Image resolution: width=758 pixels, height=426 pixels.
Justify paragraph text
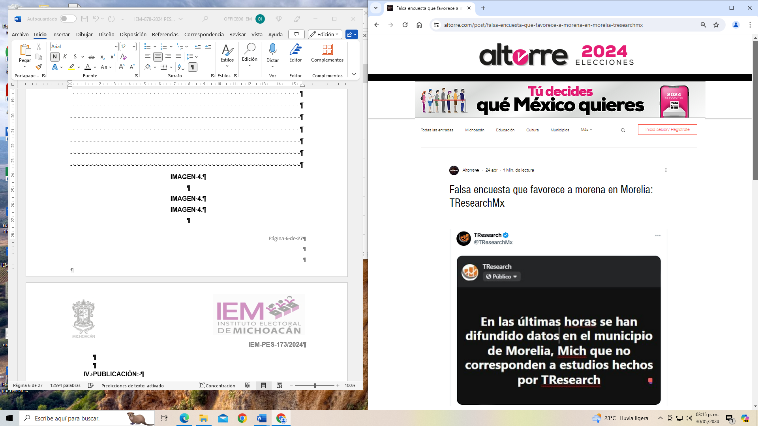[x=178, y=57]
